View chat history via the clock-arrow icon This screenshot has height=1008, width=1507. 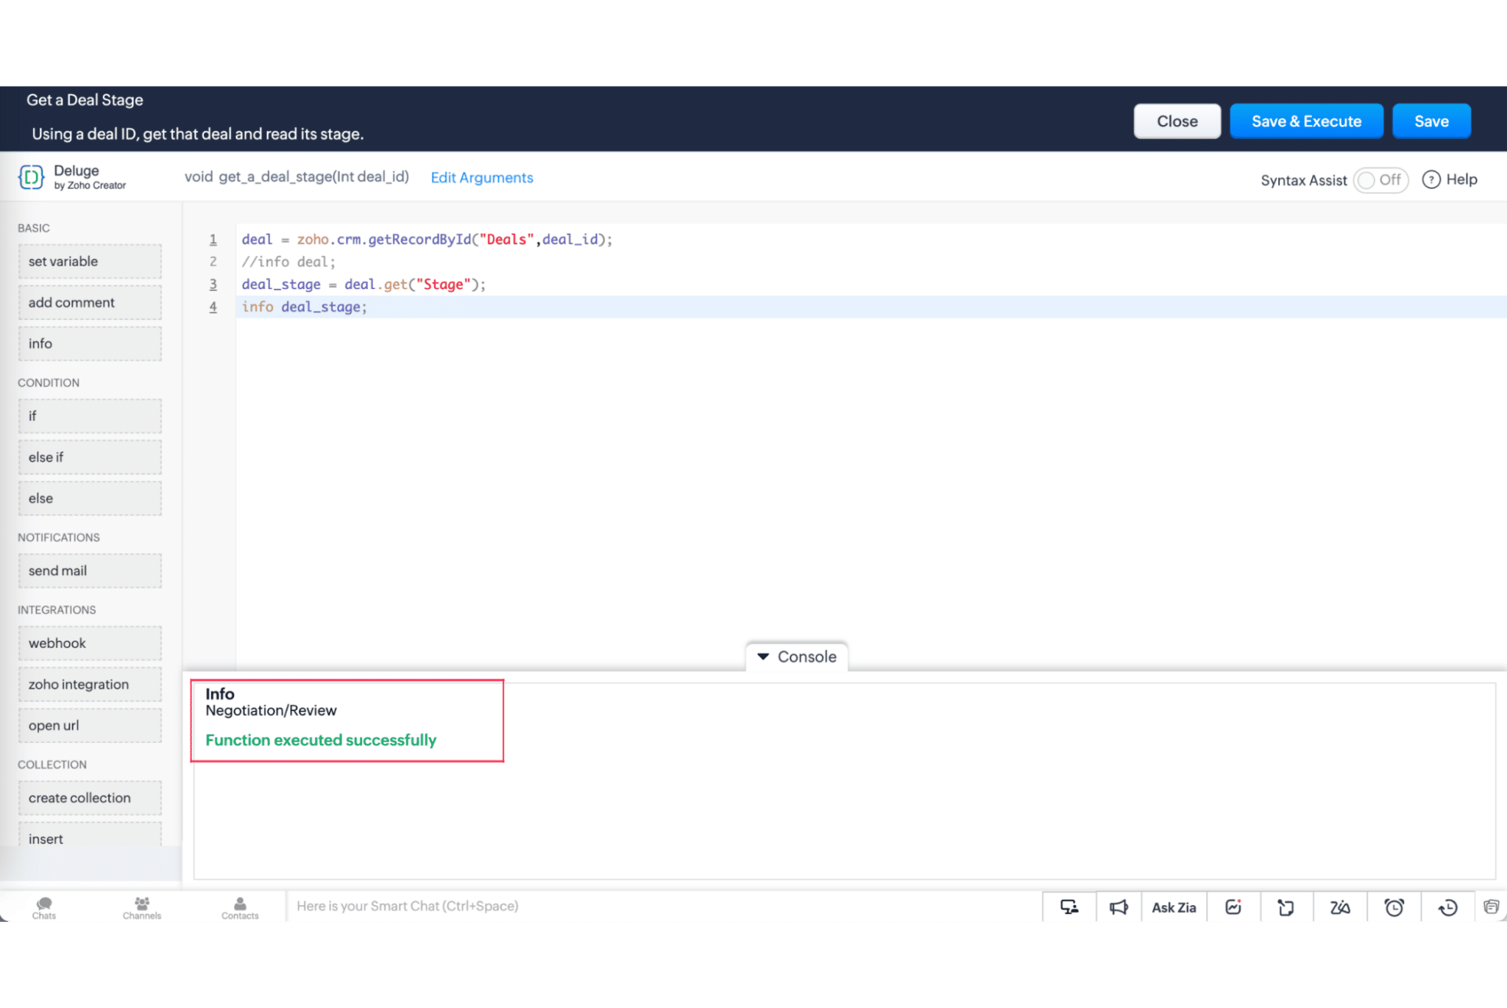tap(1448, 907)
